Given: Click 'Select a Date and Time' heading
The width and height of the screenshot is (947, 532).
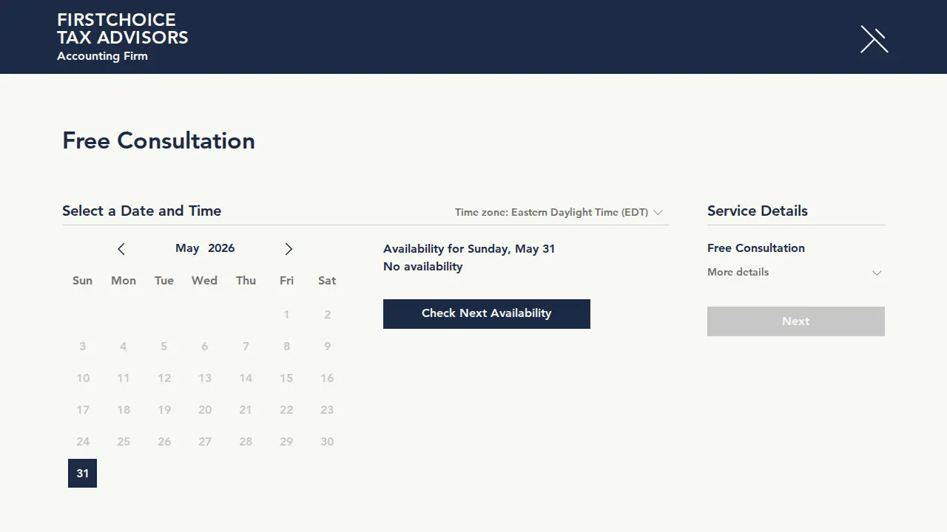Looking at the screenshot, I should tap(142, 211).
